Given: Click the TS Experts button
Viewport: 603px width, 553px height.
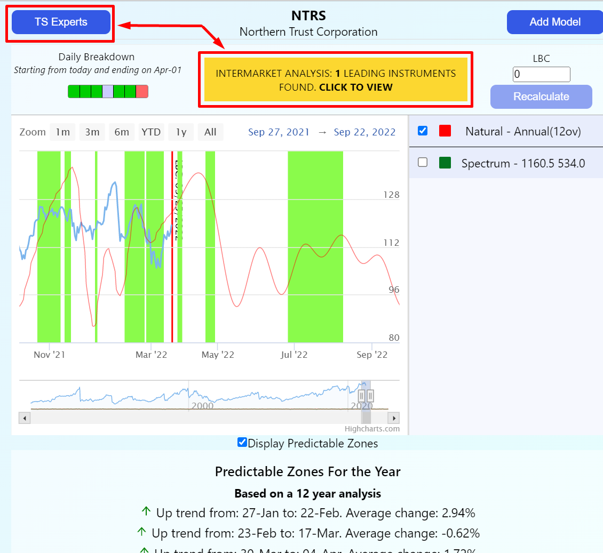Looking at the screenshot, I should click(x=61, y=22).
